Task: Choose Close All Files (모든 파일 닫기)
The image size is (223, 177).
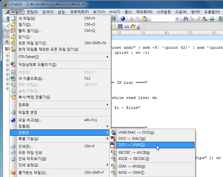Action: click(x=60, y=43)
